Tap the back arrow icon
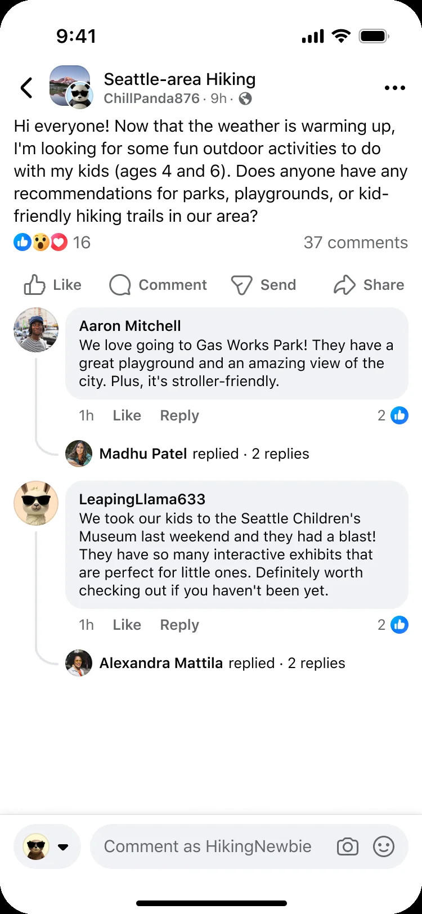The image size is (422, 914). point(26,88)
